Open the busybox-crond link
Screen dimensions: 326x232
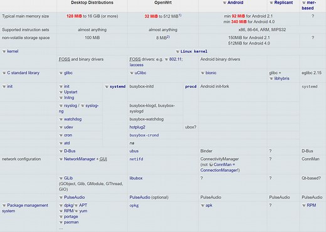144,135
